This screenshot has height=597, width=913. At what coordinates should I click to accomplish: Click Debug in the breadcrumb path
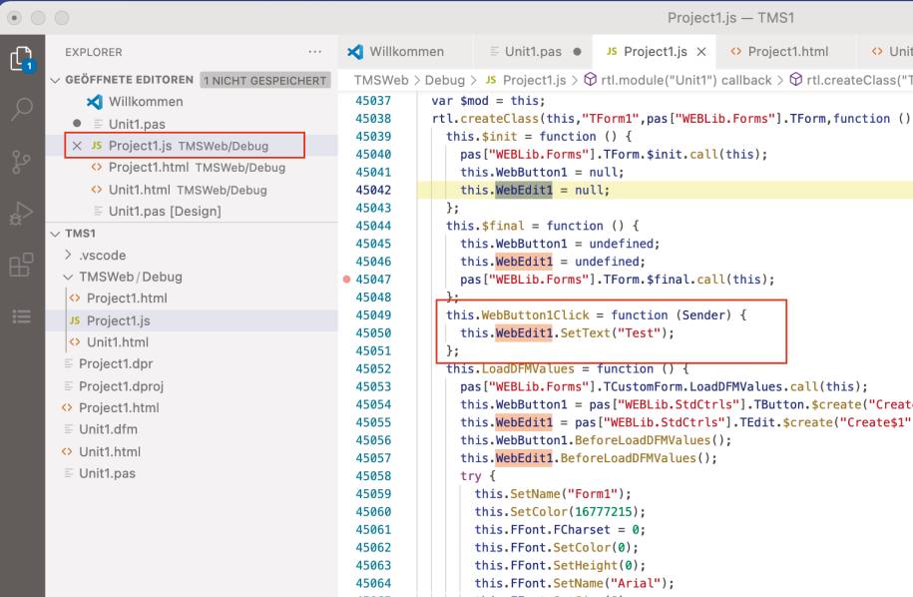(445, 80)
